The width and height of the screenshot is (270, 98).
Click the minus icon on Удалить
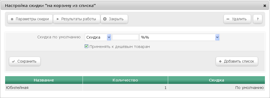228,19
